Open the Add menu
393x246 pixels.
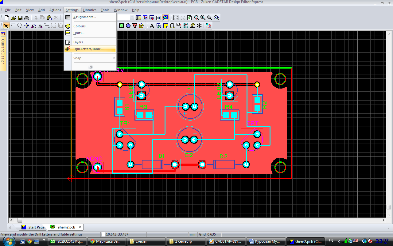click(x=41, y=10)
